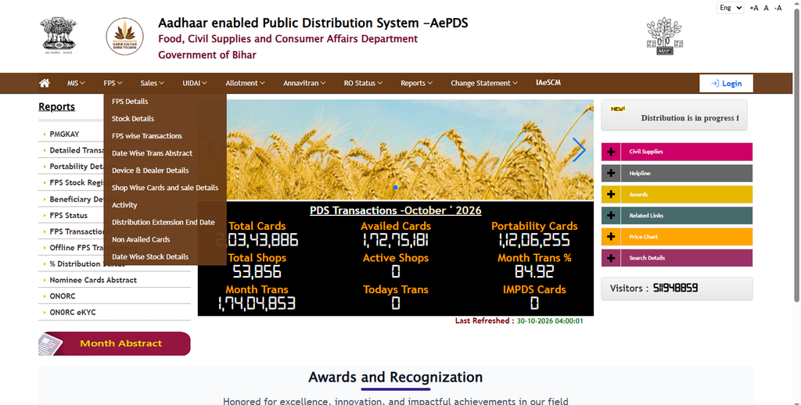The image size is (801, 405).
Task: Click the Distribution is in progress notice
Action: tap(690, 118)
